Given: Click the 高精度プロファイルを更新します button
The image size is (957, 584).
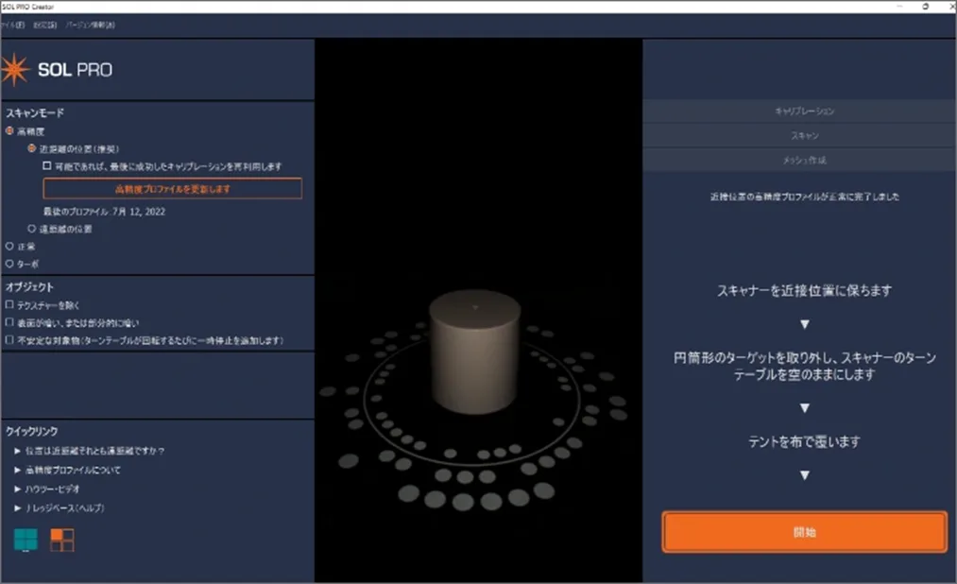Looking at the screenshot, I should pyautogui.click(x=173, y=189).
